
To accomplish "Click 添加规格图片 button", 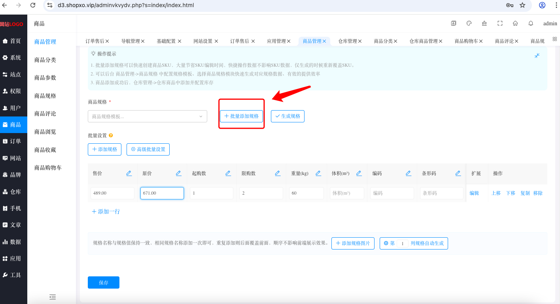I will tap(353, 243).
